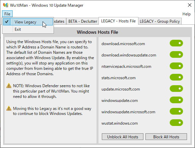Viewport: 195px width, 148px height.
Task: Click windowsupdate.microsoft.com host label
Action: click(128, 112)
